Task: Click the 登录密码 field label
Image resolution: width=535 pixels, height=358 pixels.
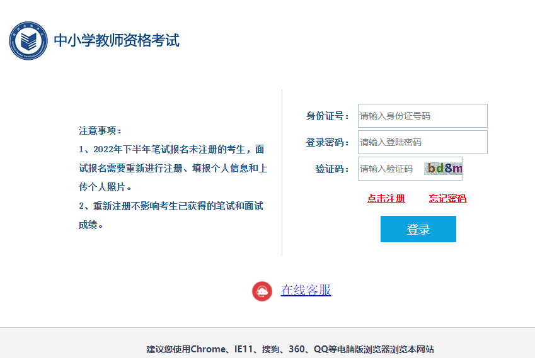Action: pos(328,142)
